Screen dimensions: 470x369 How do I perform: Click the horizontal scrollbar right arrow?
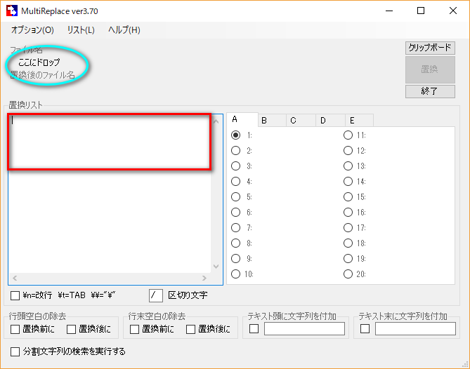point(204,279)
